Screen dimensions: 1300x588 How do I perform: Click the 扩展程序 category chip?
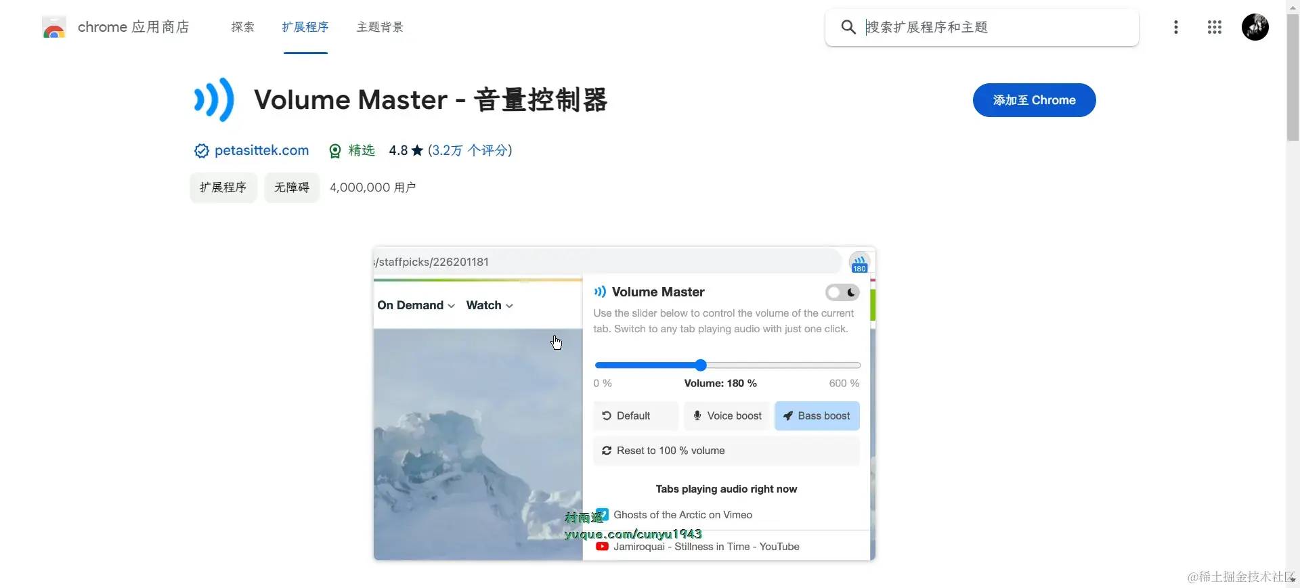tap(223, 187)
